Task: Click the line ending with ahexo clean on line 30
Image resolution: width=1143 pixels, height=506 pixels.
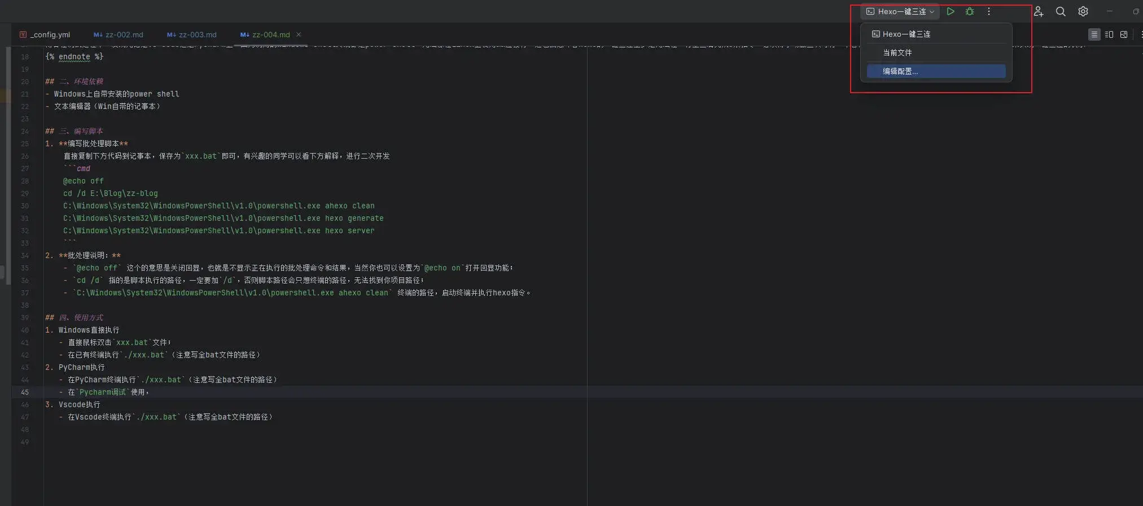Action: [219, 206]
